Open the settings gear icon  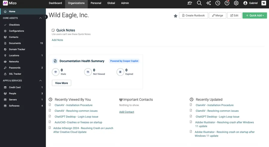(236, 3)
